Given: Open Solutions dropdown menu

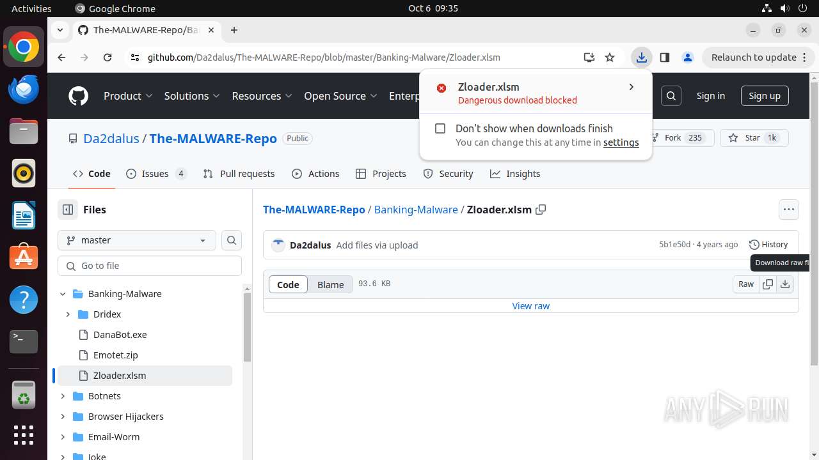Looking at the screenshot, I should [x=192, y=96].
